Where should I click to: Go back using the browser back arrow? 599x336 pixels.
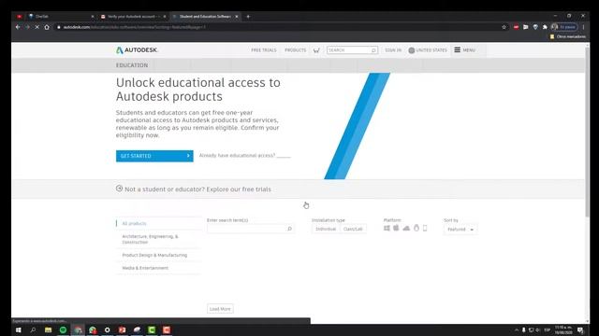pos(18,27)
